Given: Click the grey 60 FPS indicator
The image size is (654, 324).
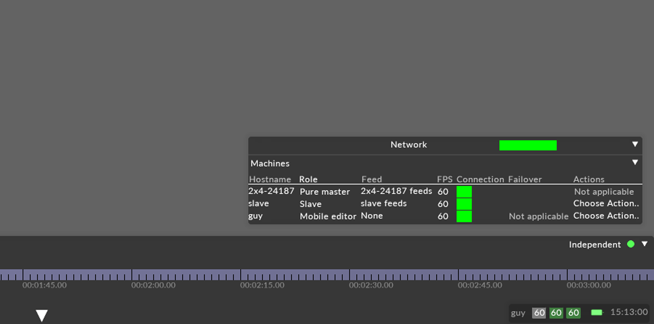Looking at the screenshot, I should pyautogui.click(x=539, y=313).
